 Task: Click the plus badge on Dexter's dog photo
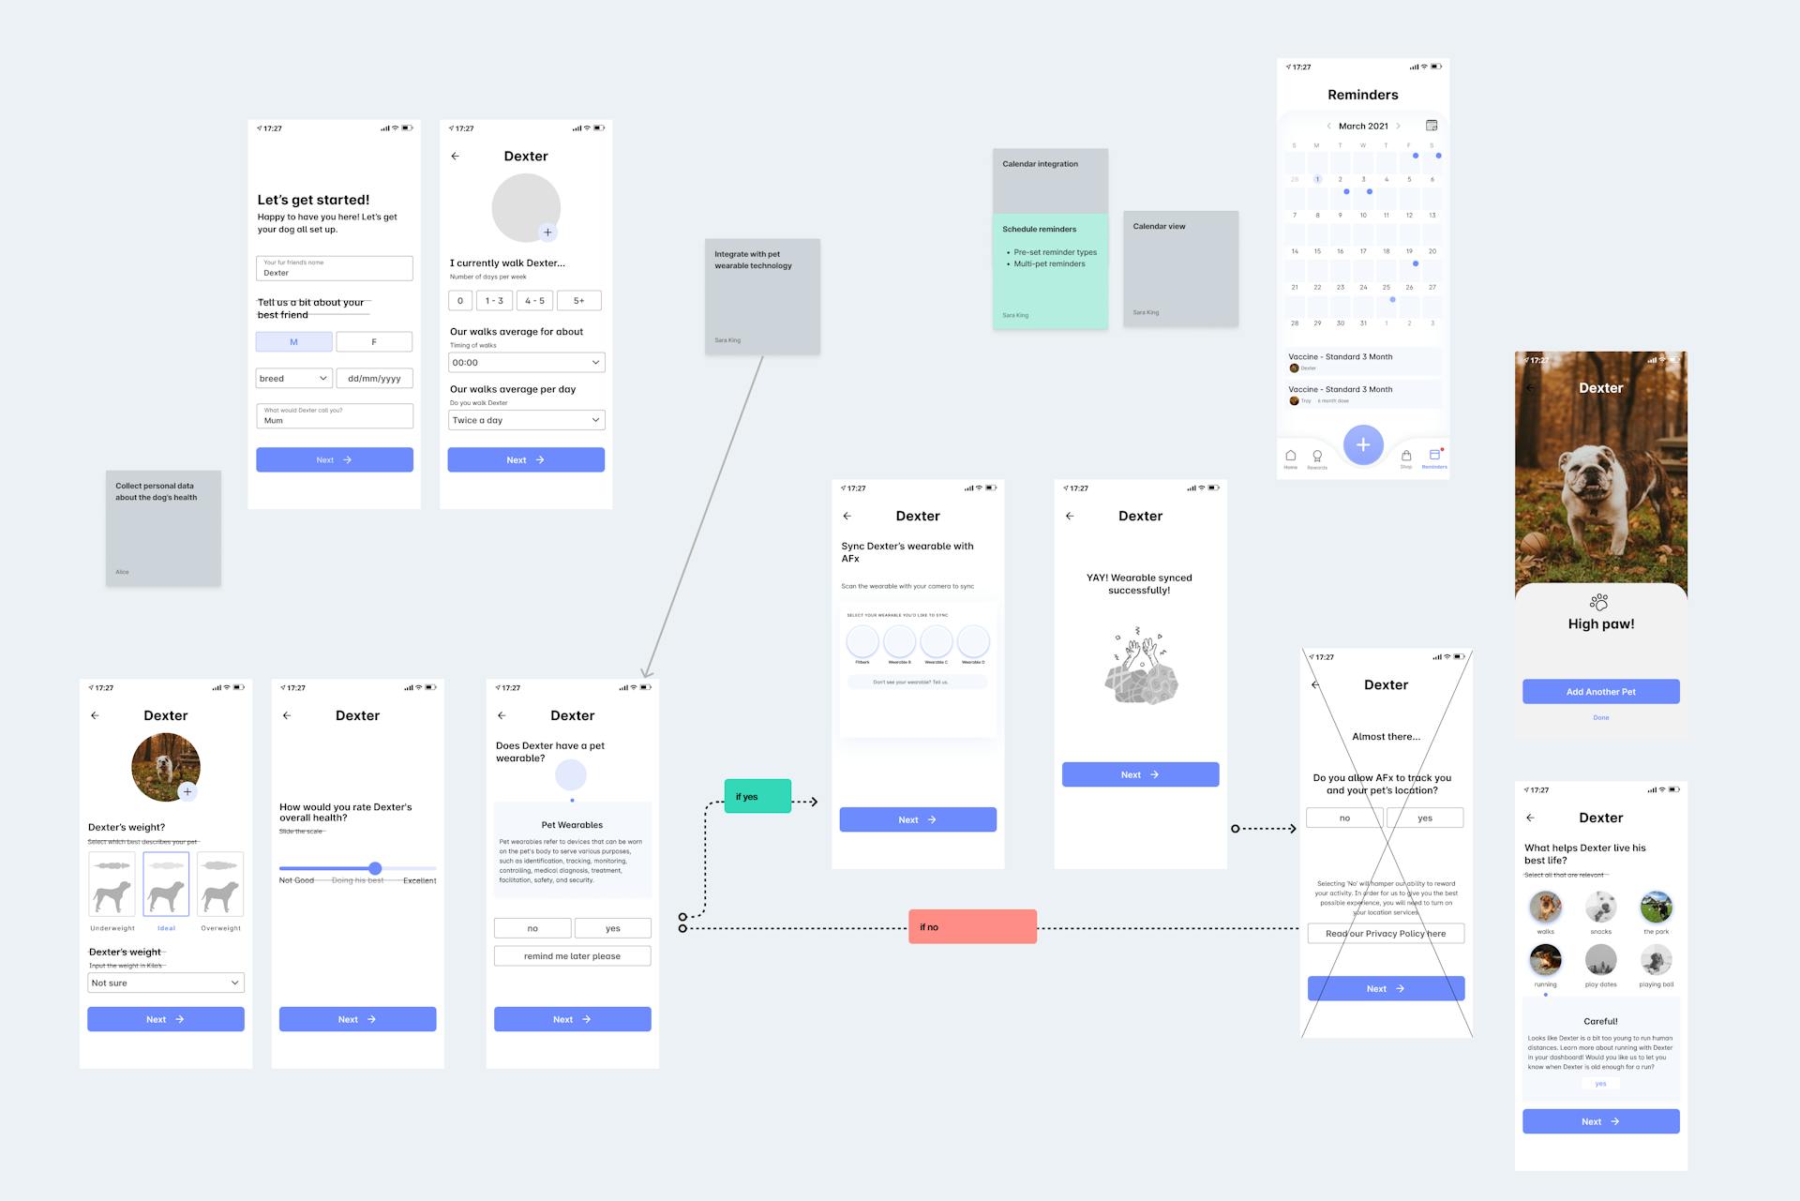point(187,792)
